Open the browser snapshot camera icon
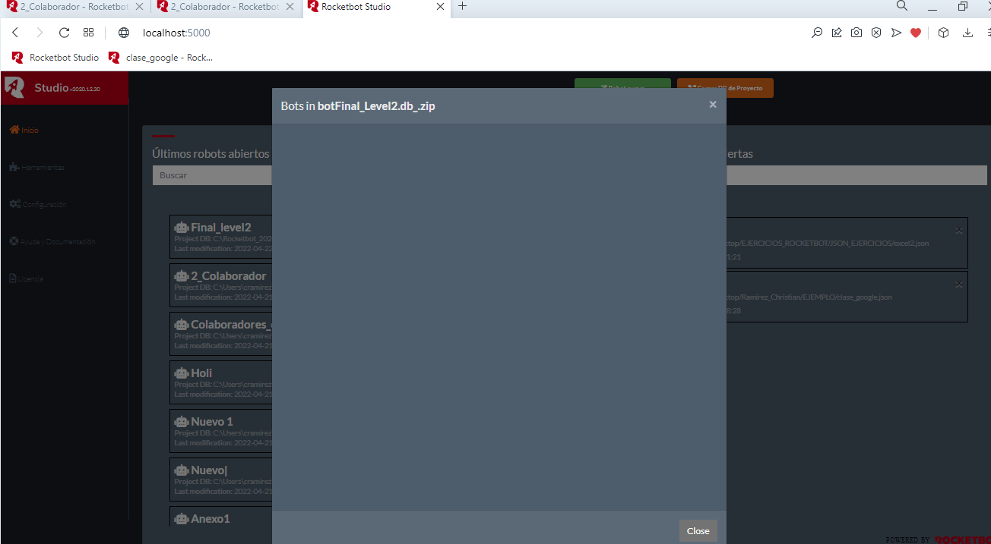The height and width of the screenshot is (544, 991). (856, 33)
